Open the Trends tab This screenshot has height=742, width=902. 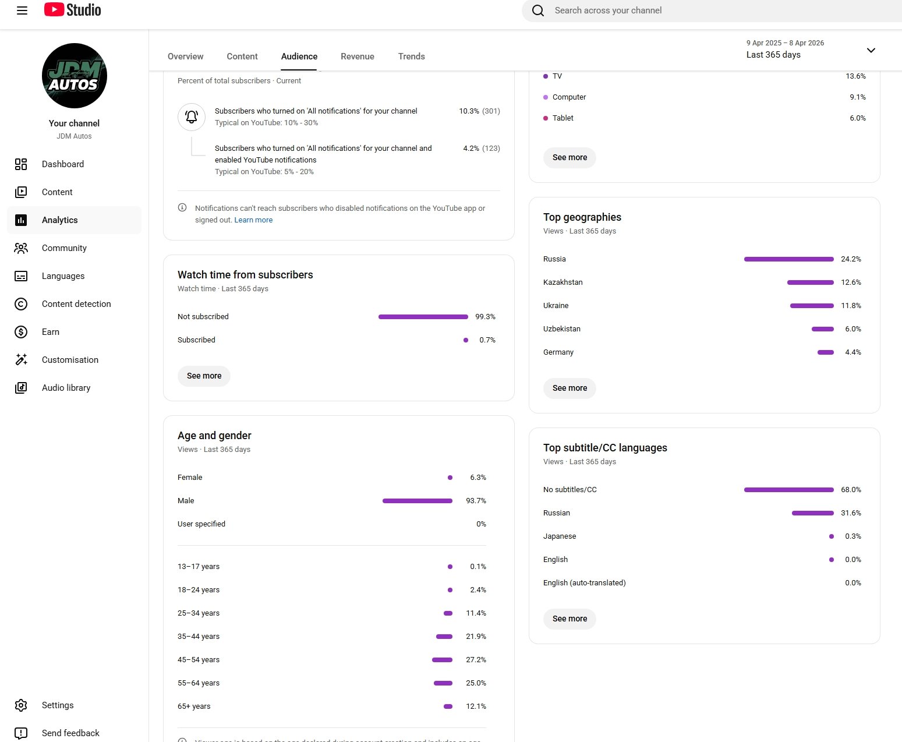(411, 56)
